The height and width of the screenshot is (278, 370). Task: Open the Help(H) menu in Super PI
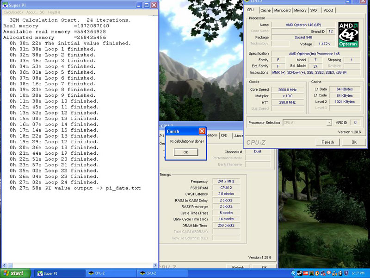(54, 13)
